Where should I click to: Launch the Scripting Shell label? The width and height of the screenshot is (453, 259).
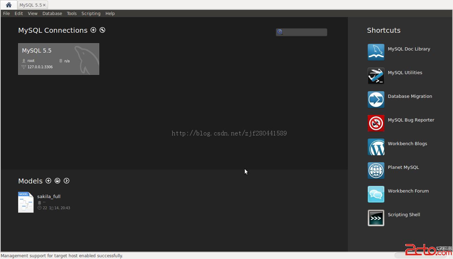point(404,214)
